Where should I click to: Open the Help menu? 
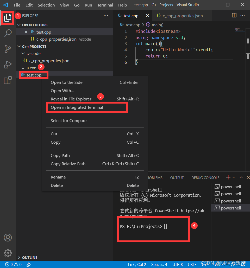click(122, 5)
